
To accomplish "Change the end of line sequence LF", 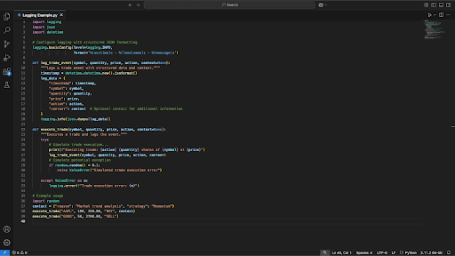I will (394, 252).
